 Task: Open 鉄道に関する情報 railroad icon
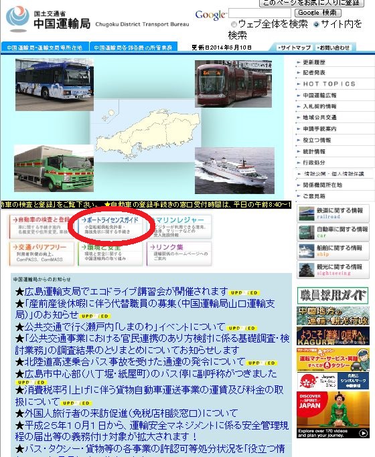tap(333, 213)
